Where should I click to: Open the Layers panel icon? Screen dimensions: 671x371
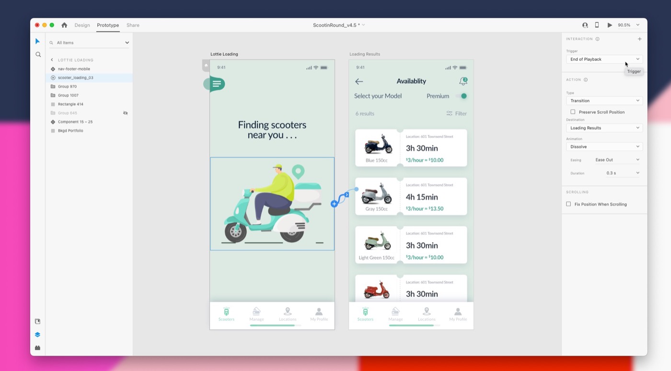pyautogui.click(x=38, y=335)
